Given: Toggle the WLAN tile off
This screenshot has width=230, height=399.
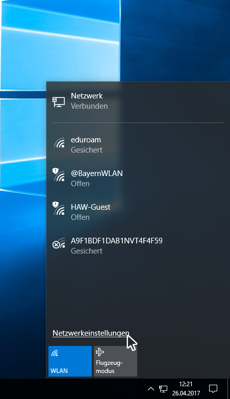Looking at the screenshot, I should (x=70, y=361).
